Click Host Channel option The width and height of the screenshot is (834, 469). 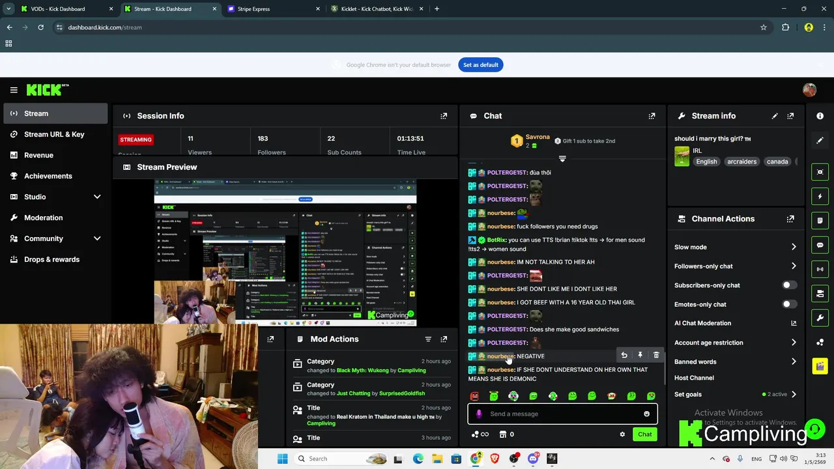coord(694,378)
